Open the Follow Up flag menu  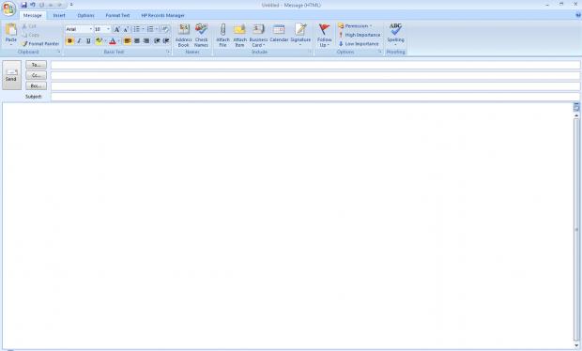coord(324,36)
